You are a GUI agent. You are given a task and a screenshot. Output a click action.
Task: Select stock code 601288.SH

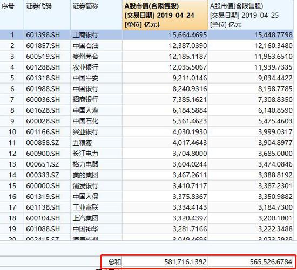[x=43, y=67]
